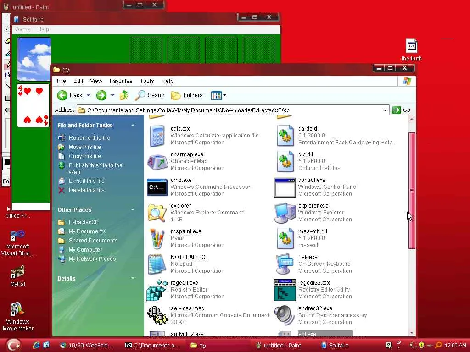The width and height of the screenshot is (470, 352).
Task: Open Solitaire's Game menu
Action: pos(23,29)
